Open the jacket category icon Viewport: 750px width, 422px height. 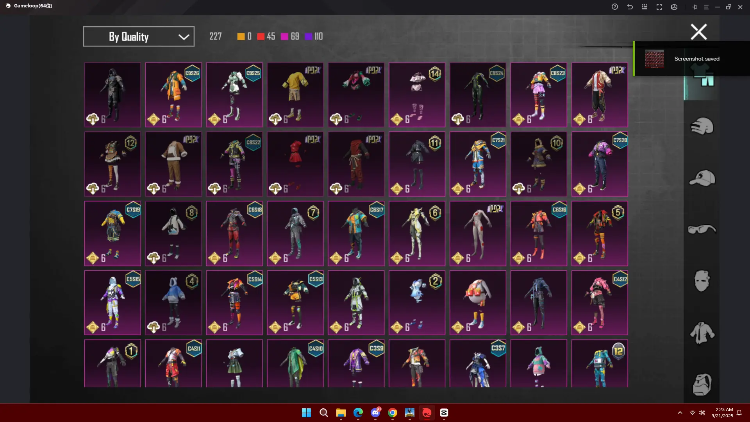coord(702,333)
